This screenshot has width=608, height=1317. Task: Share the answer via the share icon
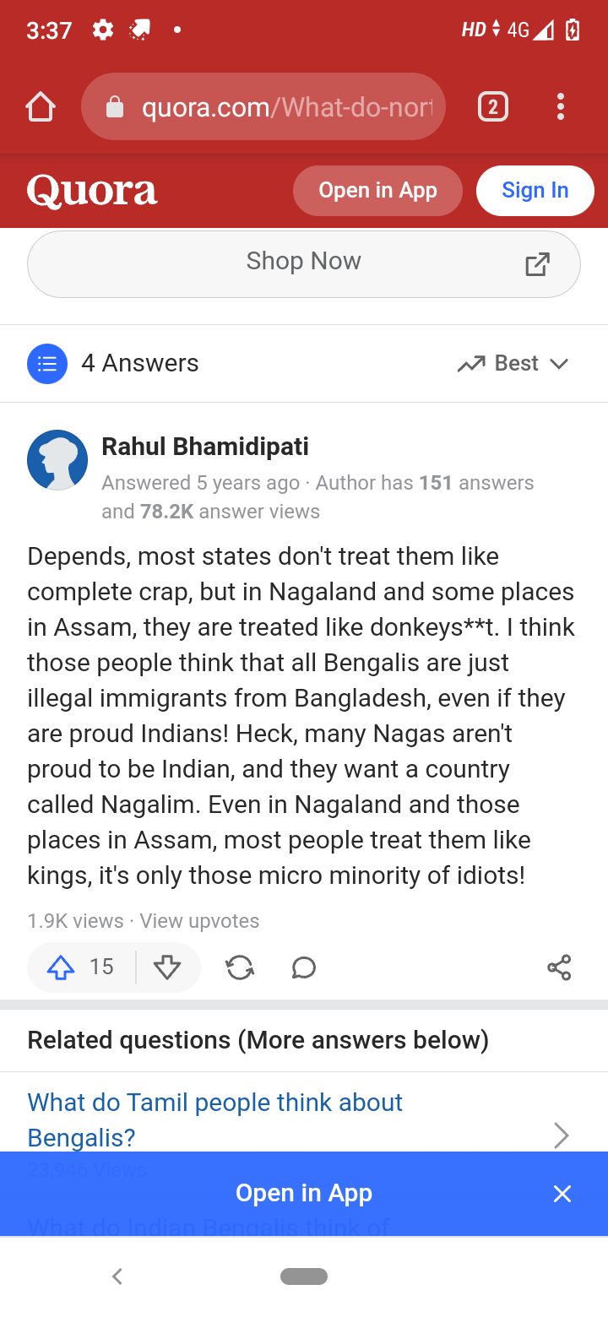(x=559, y=967)
